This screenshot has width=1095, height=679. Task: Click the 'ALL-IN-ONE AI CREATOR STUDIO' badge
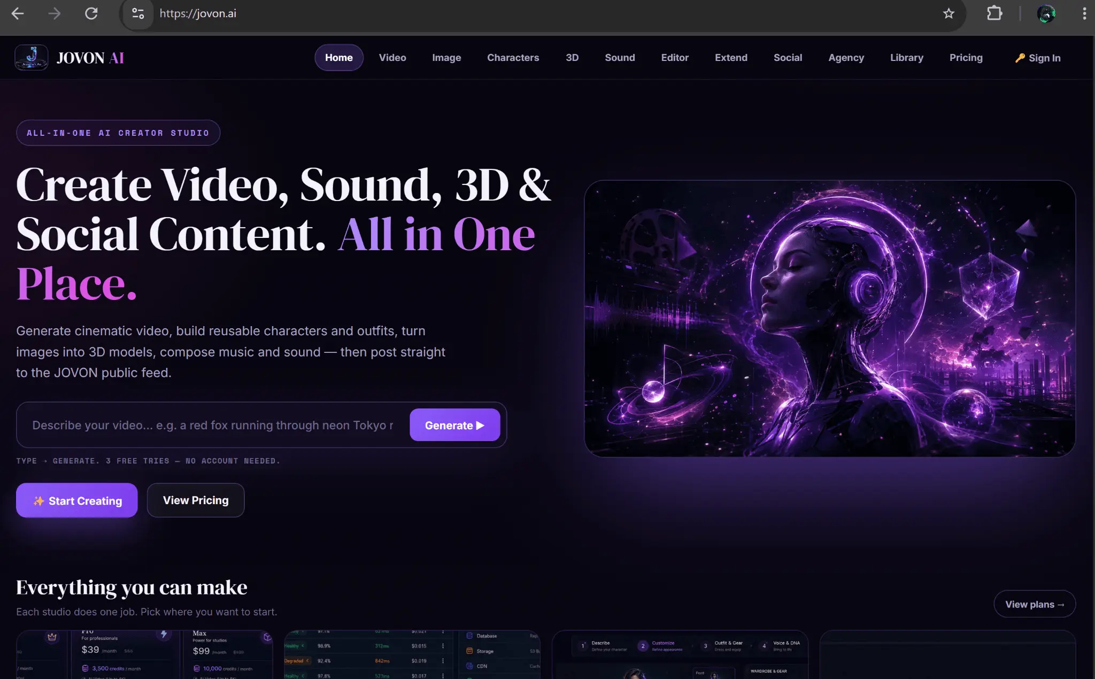pos(118,133)
